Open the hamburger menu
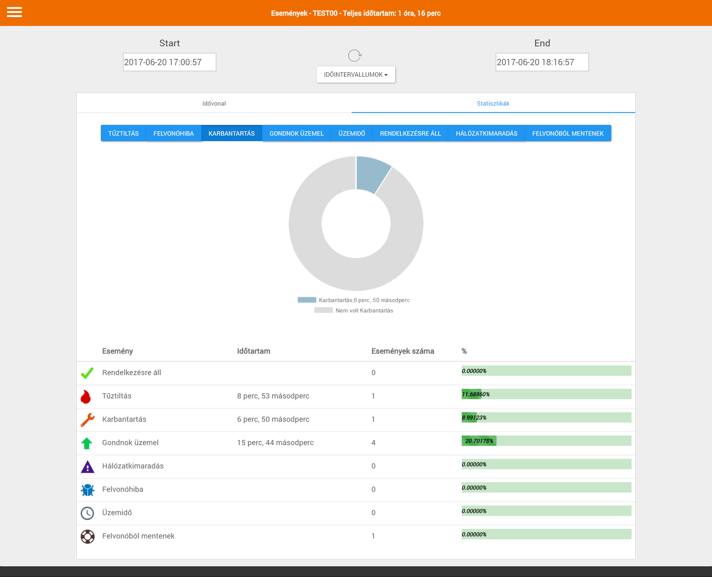Viewport: 712px width, 577px height. (14, 12)
